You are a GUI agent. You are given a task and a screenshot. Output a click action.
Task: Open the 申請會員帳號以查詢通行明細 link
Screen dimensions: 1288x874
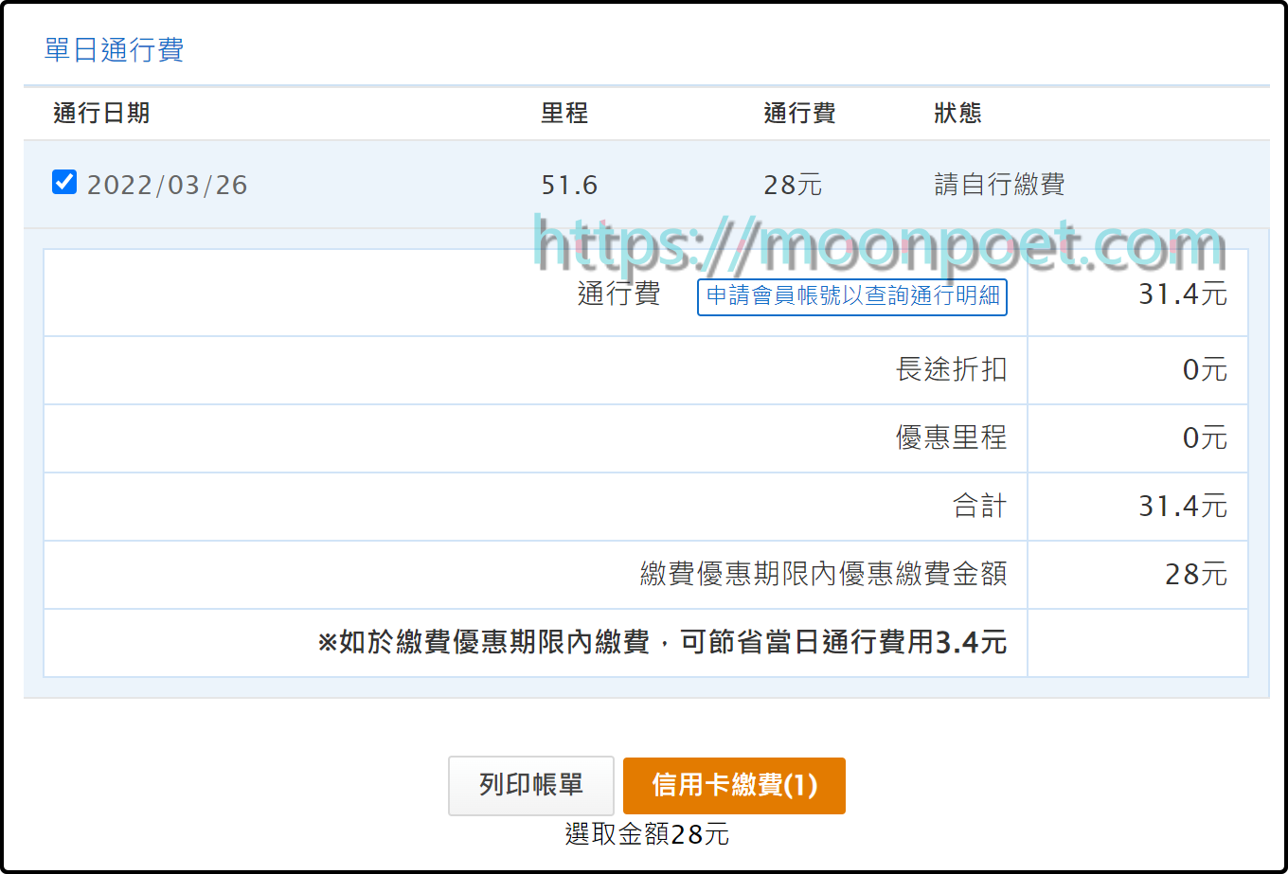pyautogui.click(x=852, y=296)
